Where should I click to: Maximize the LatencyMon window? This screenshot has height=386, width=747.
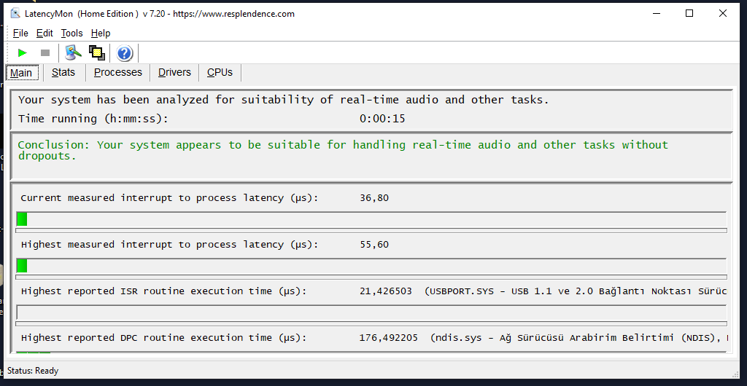(689, 13)
